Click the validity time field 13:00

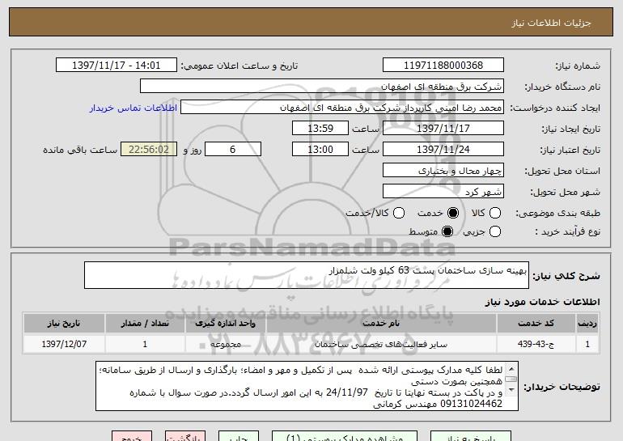320,150
